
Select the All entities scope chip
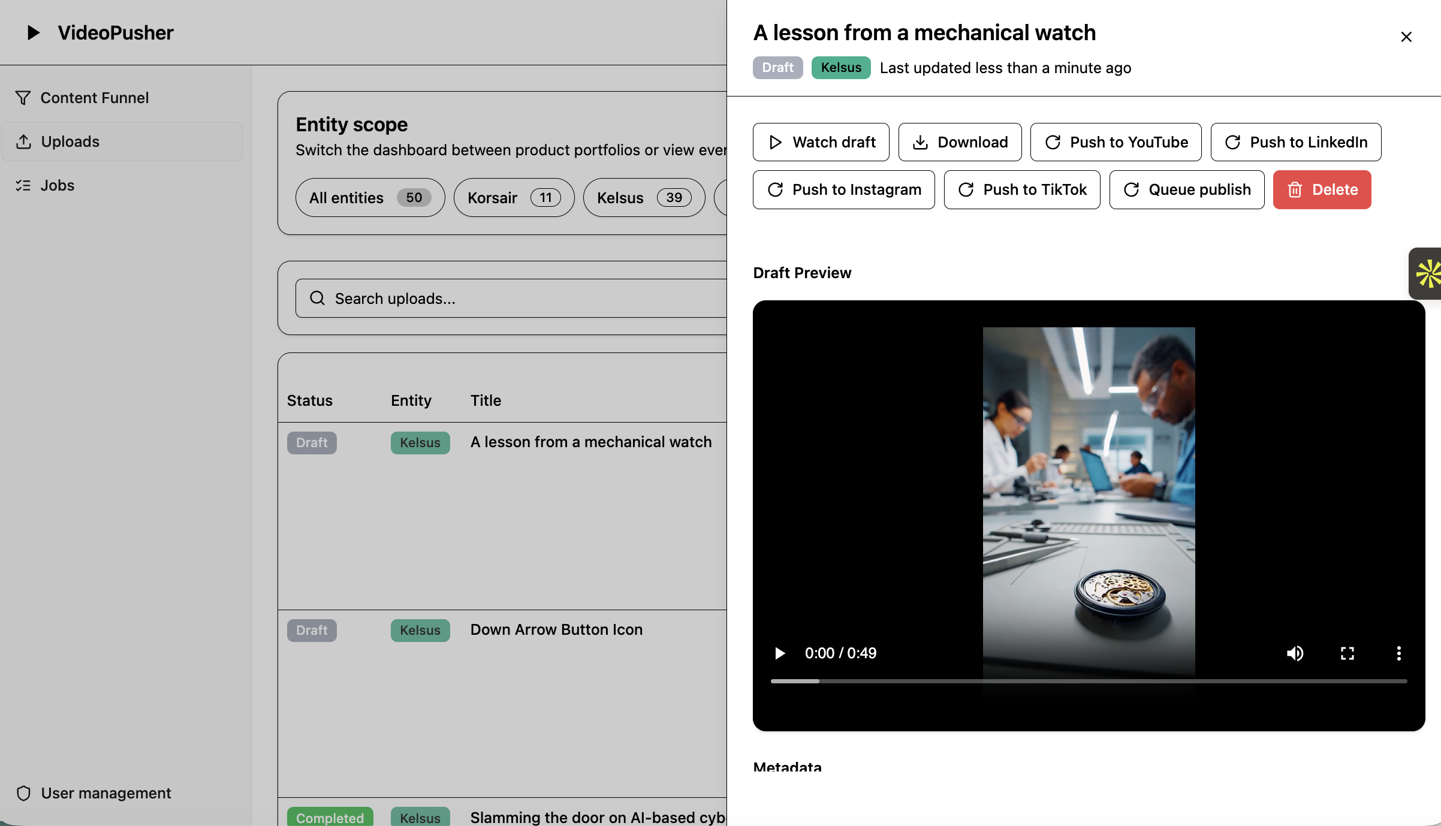click(x=370, y=197)
